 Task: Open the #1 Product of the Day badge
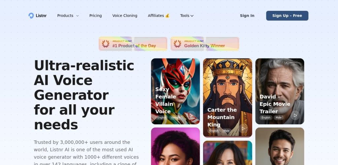coord(133,44)
